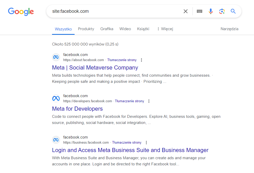Screen dimensions: 254x173
Task: Open three-dot menu for business.facebook.com result
Action: pyautogui.click(x=146, y=143)
